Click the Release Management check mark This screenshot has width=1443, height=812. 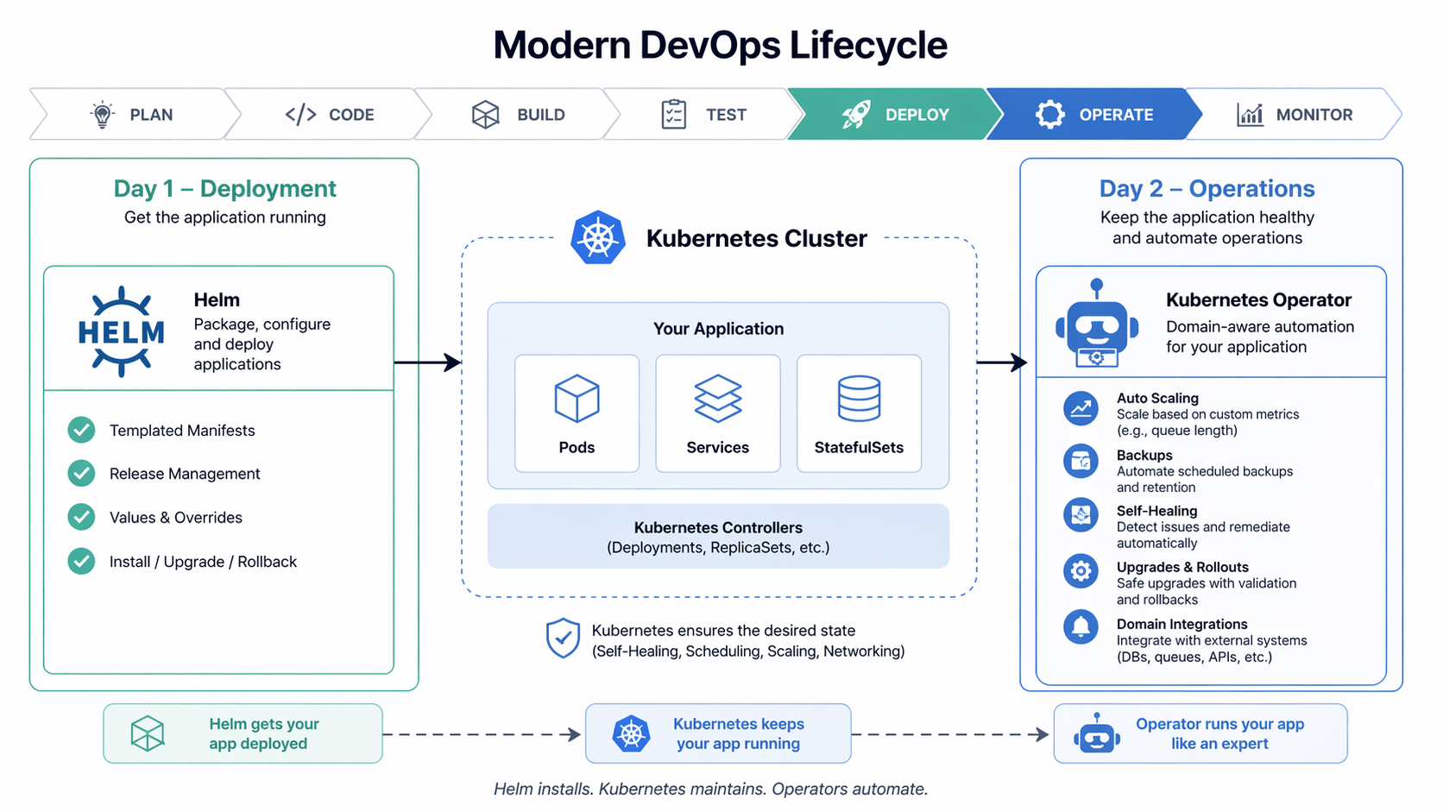pos(81,473)
